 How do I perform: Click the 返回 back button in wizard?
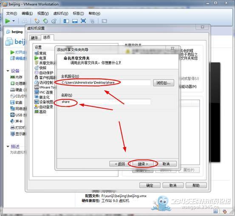click(120, 164)
